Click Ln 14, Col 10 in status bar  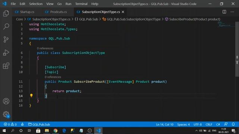point(165,124)
